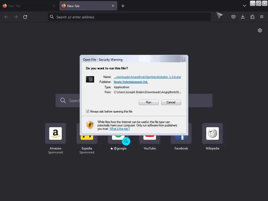Click the Application type text
The height and width of the screenshot is (201, 268).
click(x=121, y=87)
